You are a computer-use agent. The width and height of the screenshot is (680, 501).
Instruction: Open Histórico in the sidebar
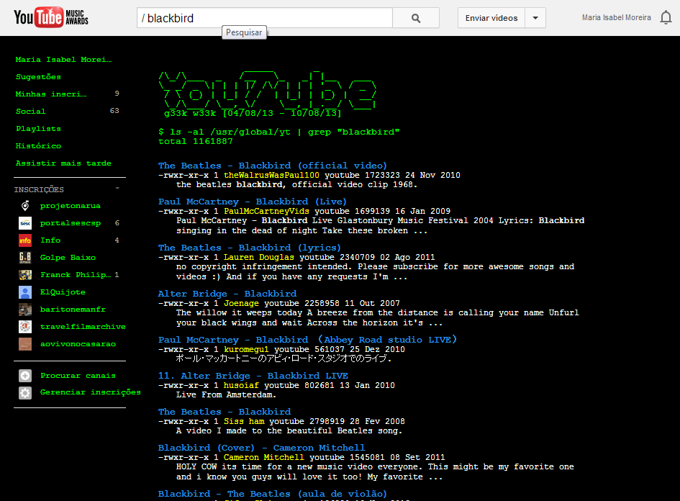coord(39,146)
